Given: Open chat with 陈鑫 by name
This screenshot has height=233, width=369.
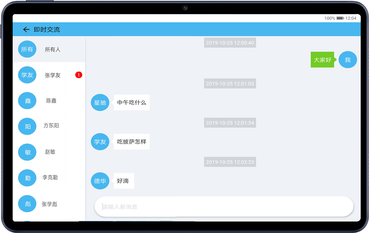Looking at the screenshot, I should pyautogui.click(x=51, y=101).
